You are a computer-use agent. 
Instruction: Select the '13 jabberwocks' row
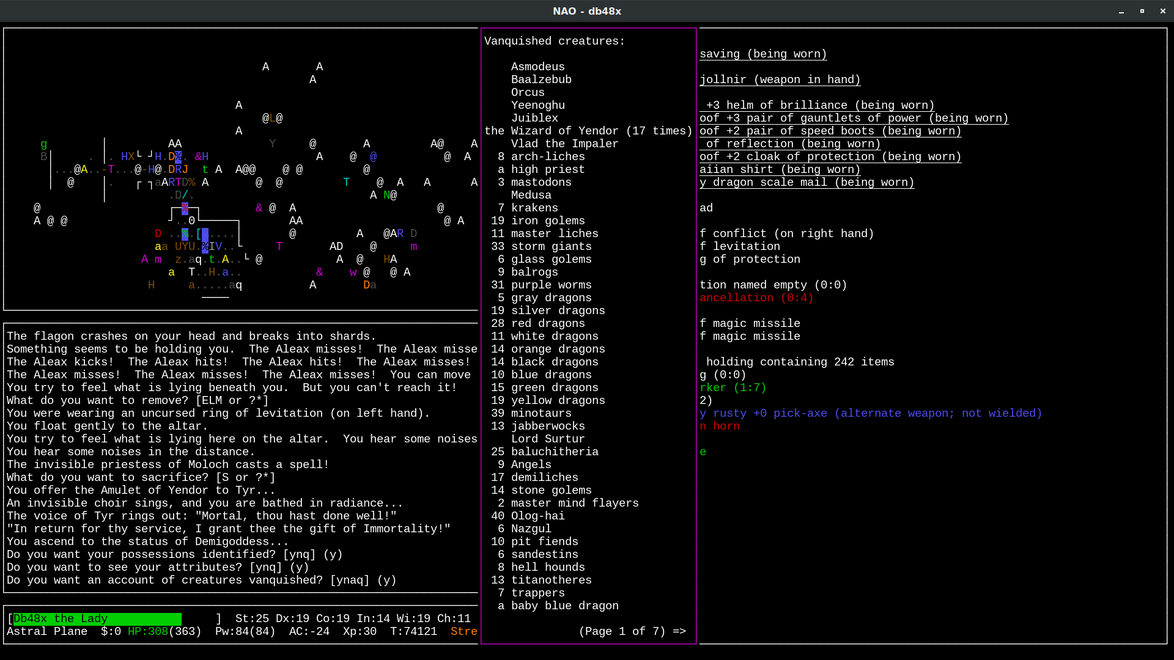[x=538, y=426]
